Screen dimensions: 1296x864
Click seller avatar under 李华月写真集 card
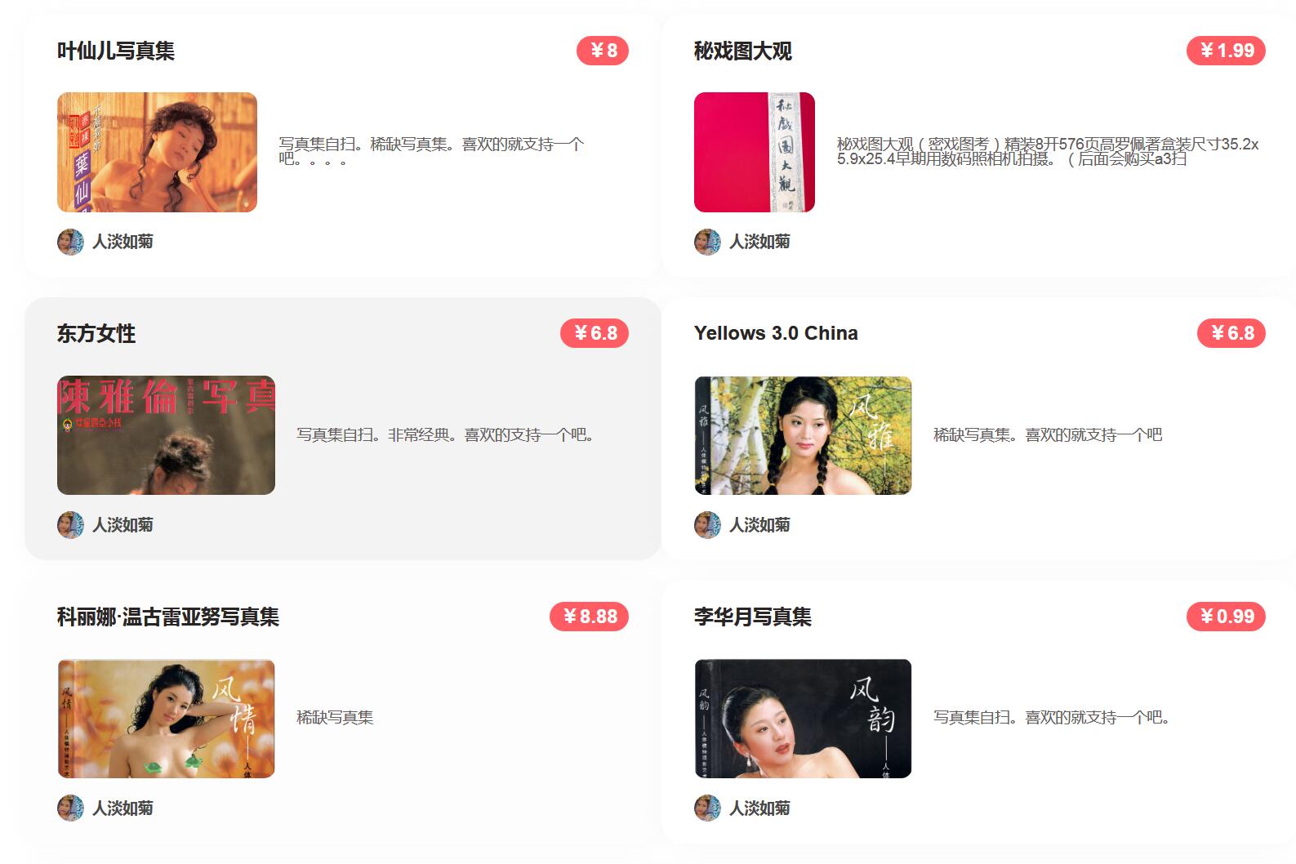(707, 808)
